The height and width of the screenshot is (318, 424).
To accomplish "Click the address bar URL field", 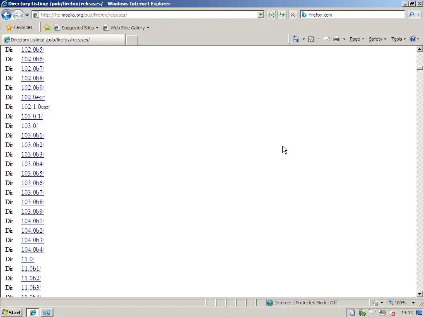I will point(145,15).
